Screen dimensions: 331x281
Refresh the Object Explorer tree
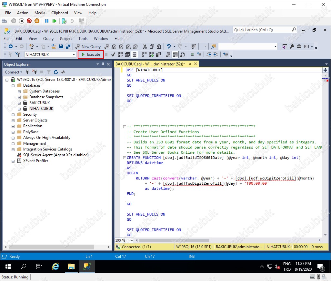[x=56, y=72]
